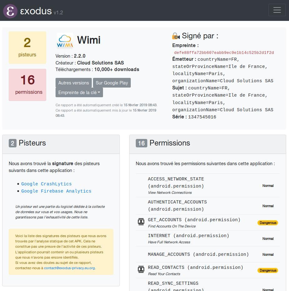Expand the Empreinte de la clé dropdown
The height and width of the screenshot is (291, 289).
coord(79,92)
